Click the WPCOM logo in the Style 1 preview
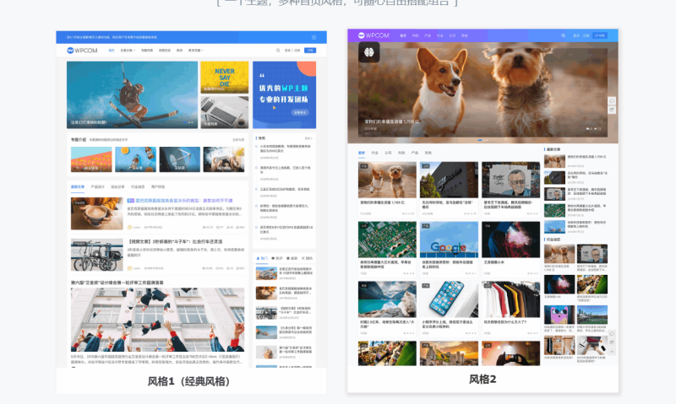This screenshot has width=676, height=404. coord(82,51)
